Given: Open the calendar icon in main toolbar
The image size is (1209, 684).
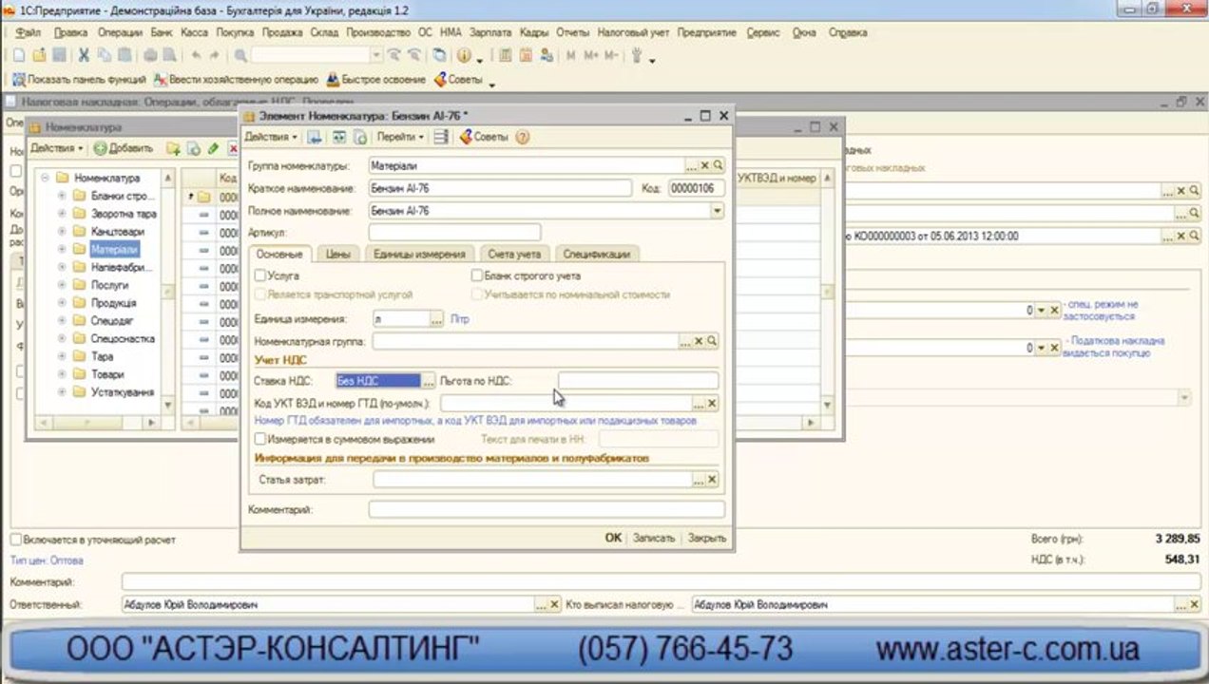Looking at the screenshot, I should coord(526,56).
